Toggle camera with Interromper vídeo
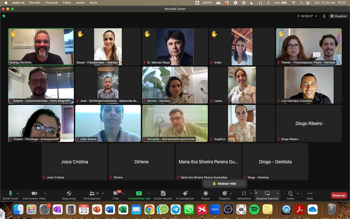This screenshot has width=350, height=219. coord(34,195)
